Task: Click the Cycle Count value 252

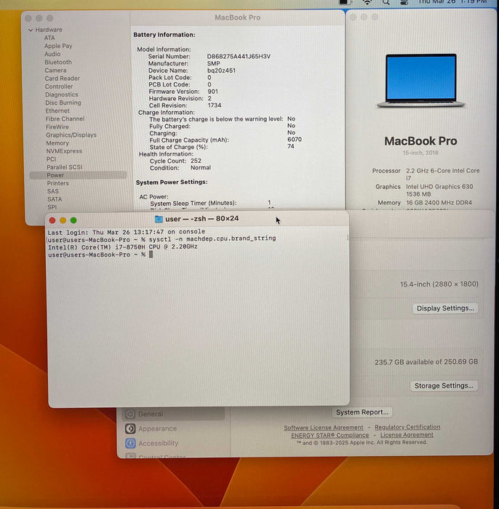Action: pyautogui.click(x=196, y=161)
